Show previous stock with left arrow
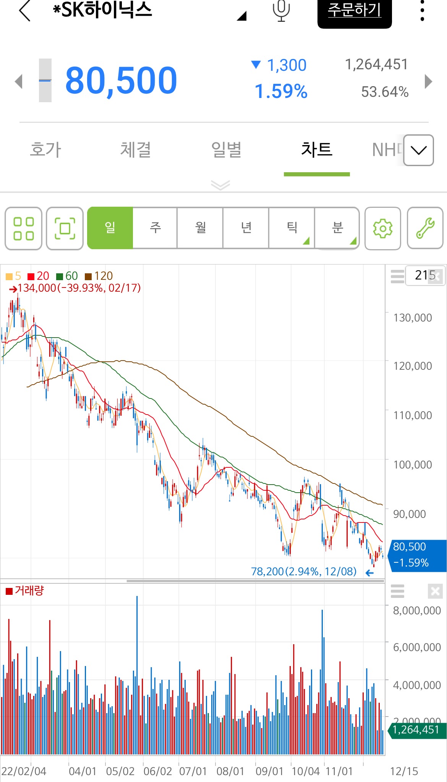Viewport: 447px width, 782px height. click(x=18, y=81)
